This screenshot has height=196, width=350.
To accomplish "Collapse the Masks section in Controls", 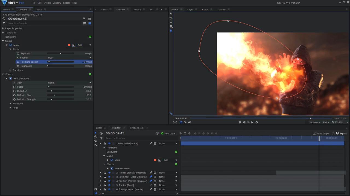I will 3,41.
